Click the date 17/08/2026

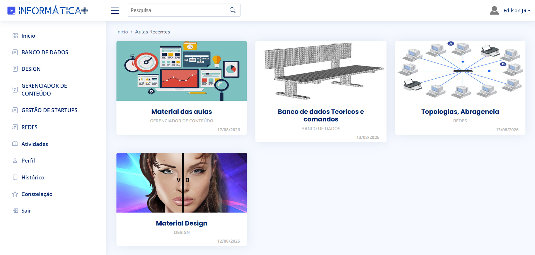click(229, 130)
